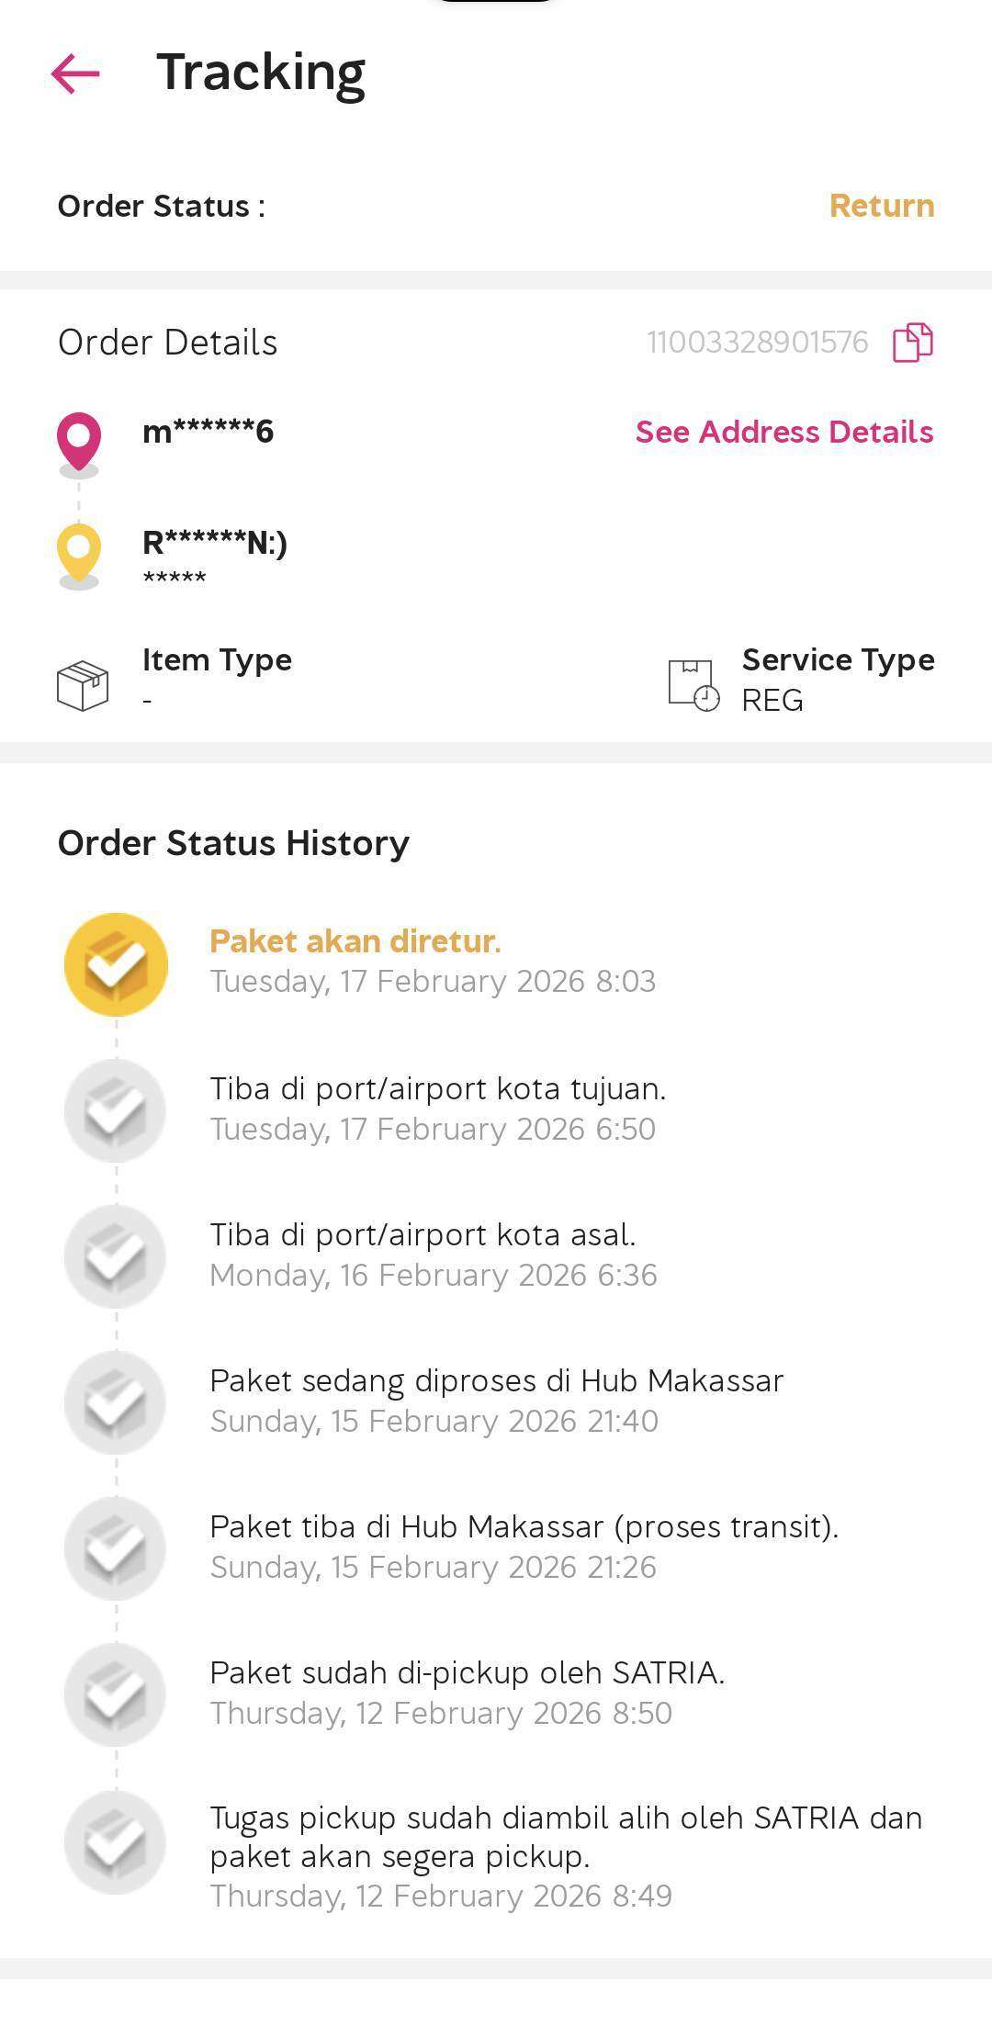Screen dimensions: 992x2026
Task: Tap the pink back arrow
Action: pos(75,73)
